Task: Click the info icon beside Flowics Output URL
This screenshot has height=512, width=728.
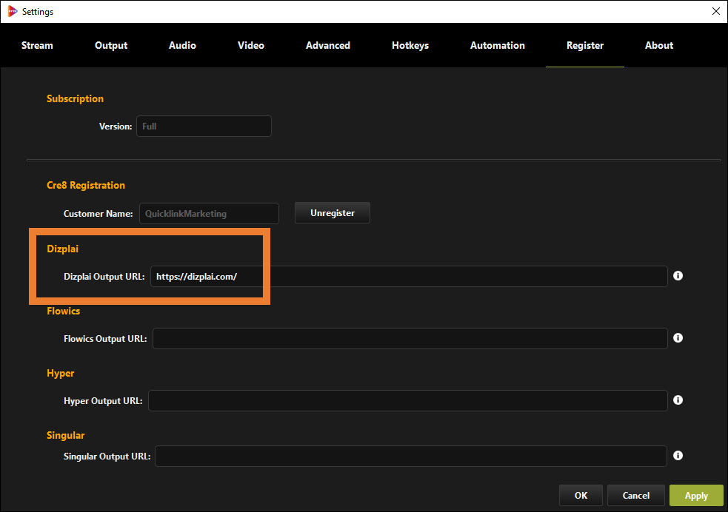Action: tap(678, 338)
